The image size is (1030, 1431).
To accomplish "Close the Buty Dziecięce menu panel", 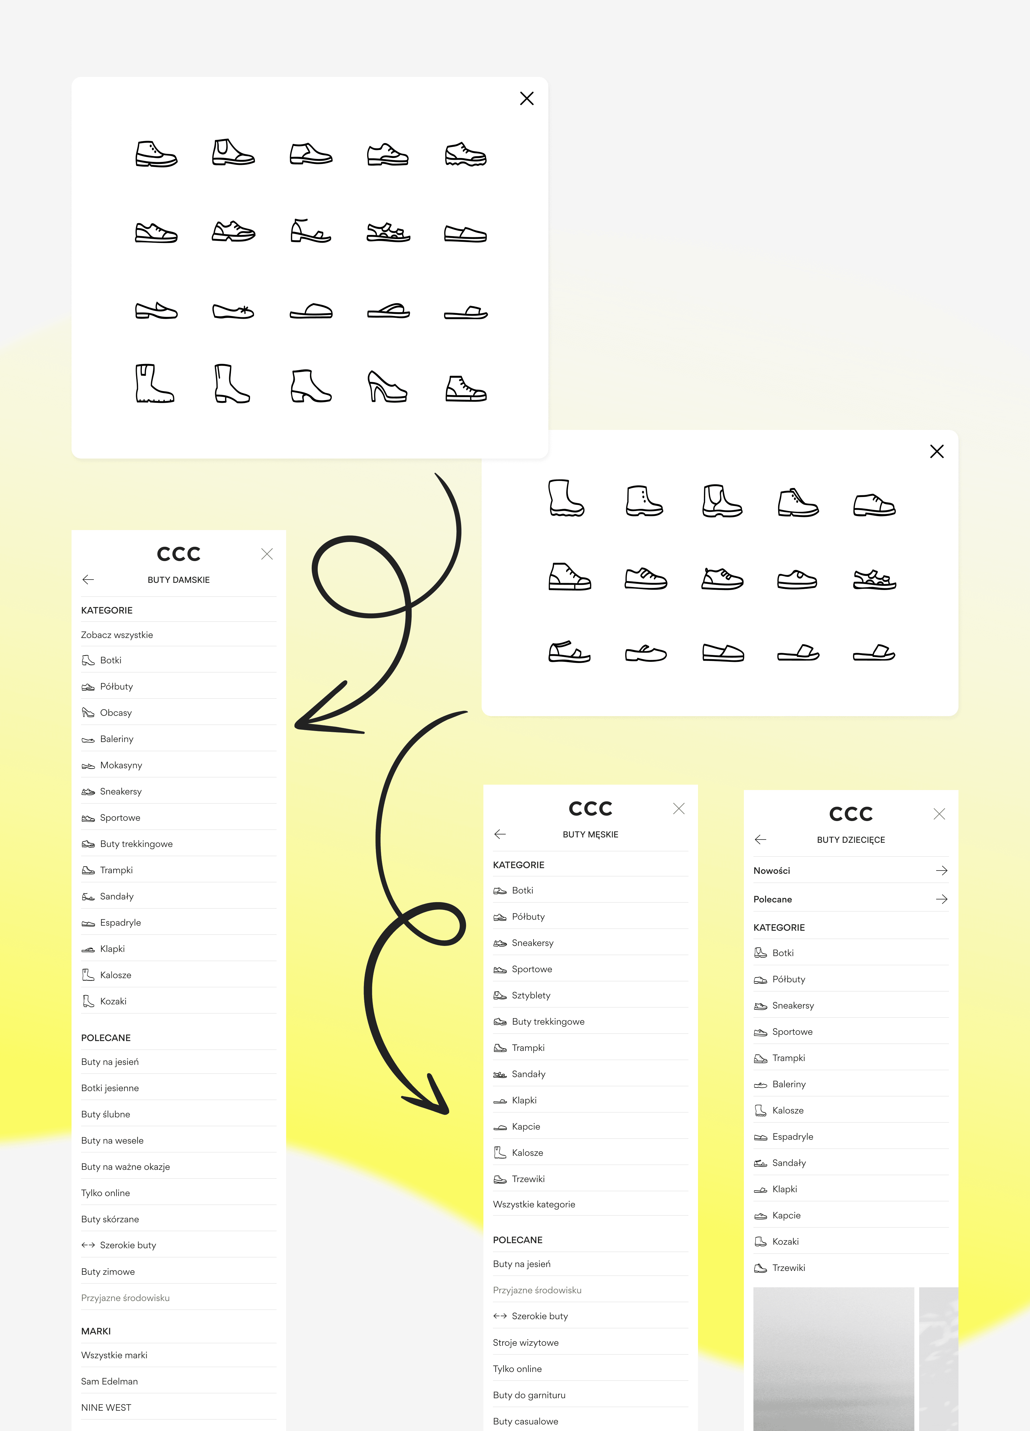I will coord(939,814).
